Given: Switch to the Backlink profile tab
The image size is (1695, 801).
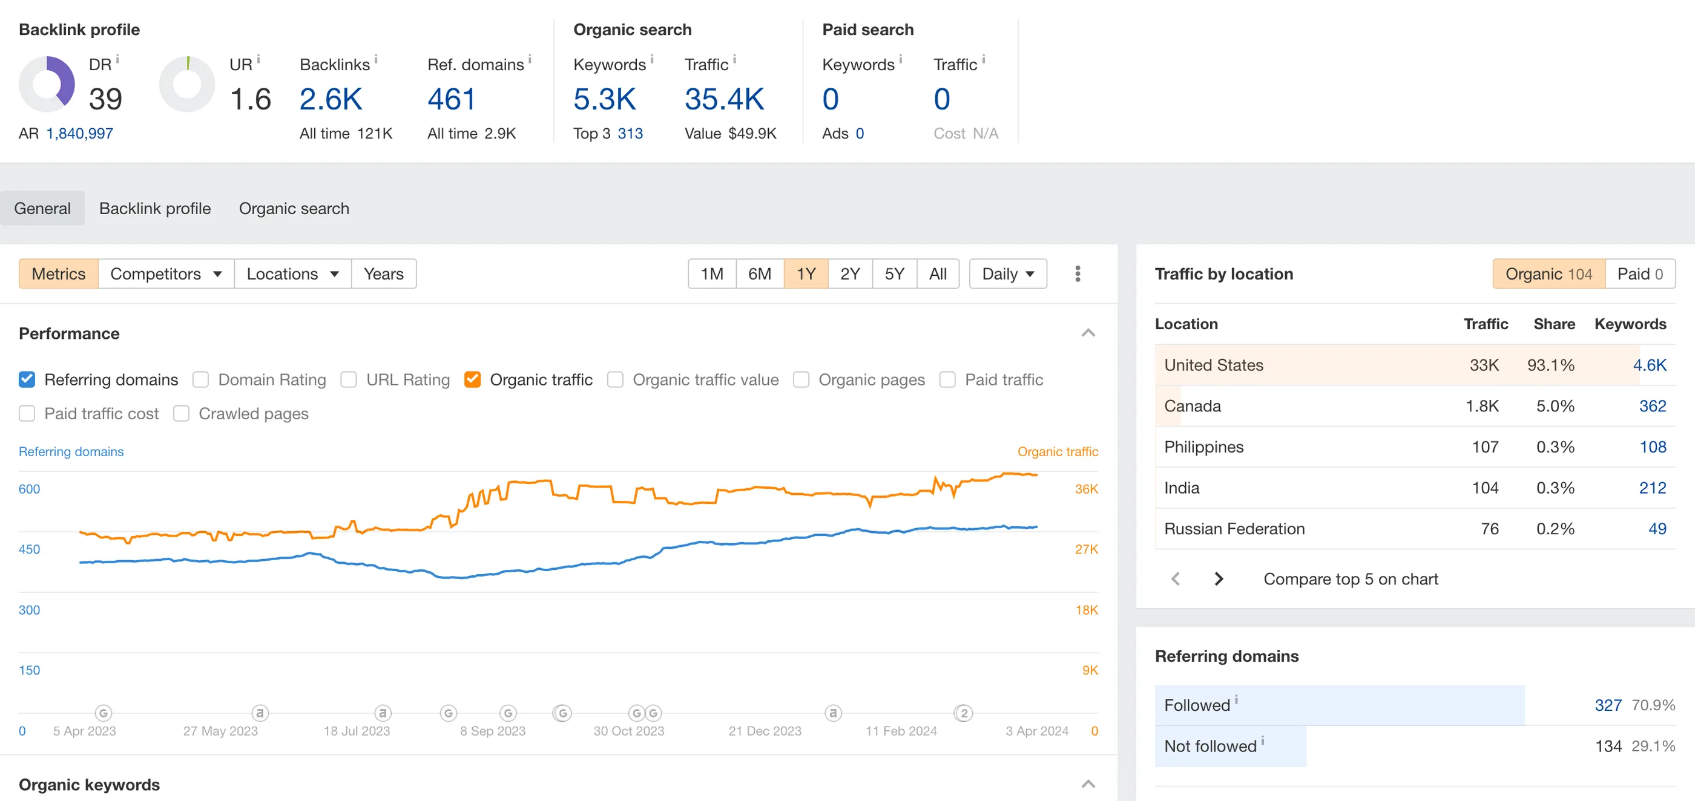Looking at the screenshot, I should pyautogui.click(x=154, y=209).
